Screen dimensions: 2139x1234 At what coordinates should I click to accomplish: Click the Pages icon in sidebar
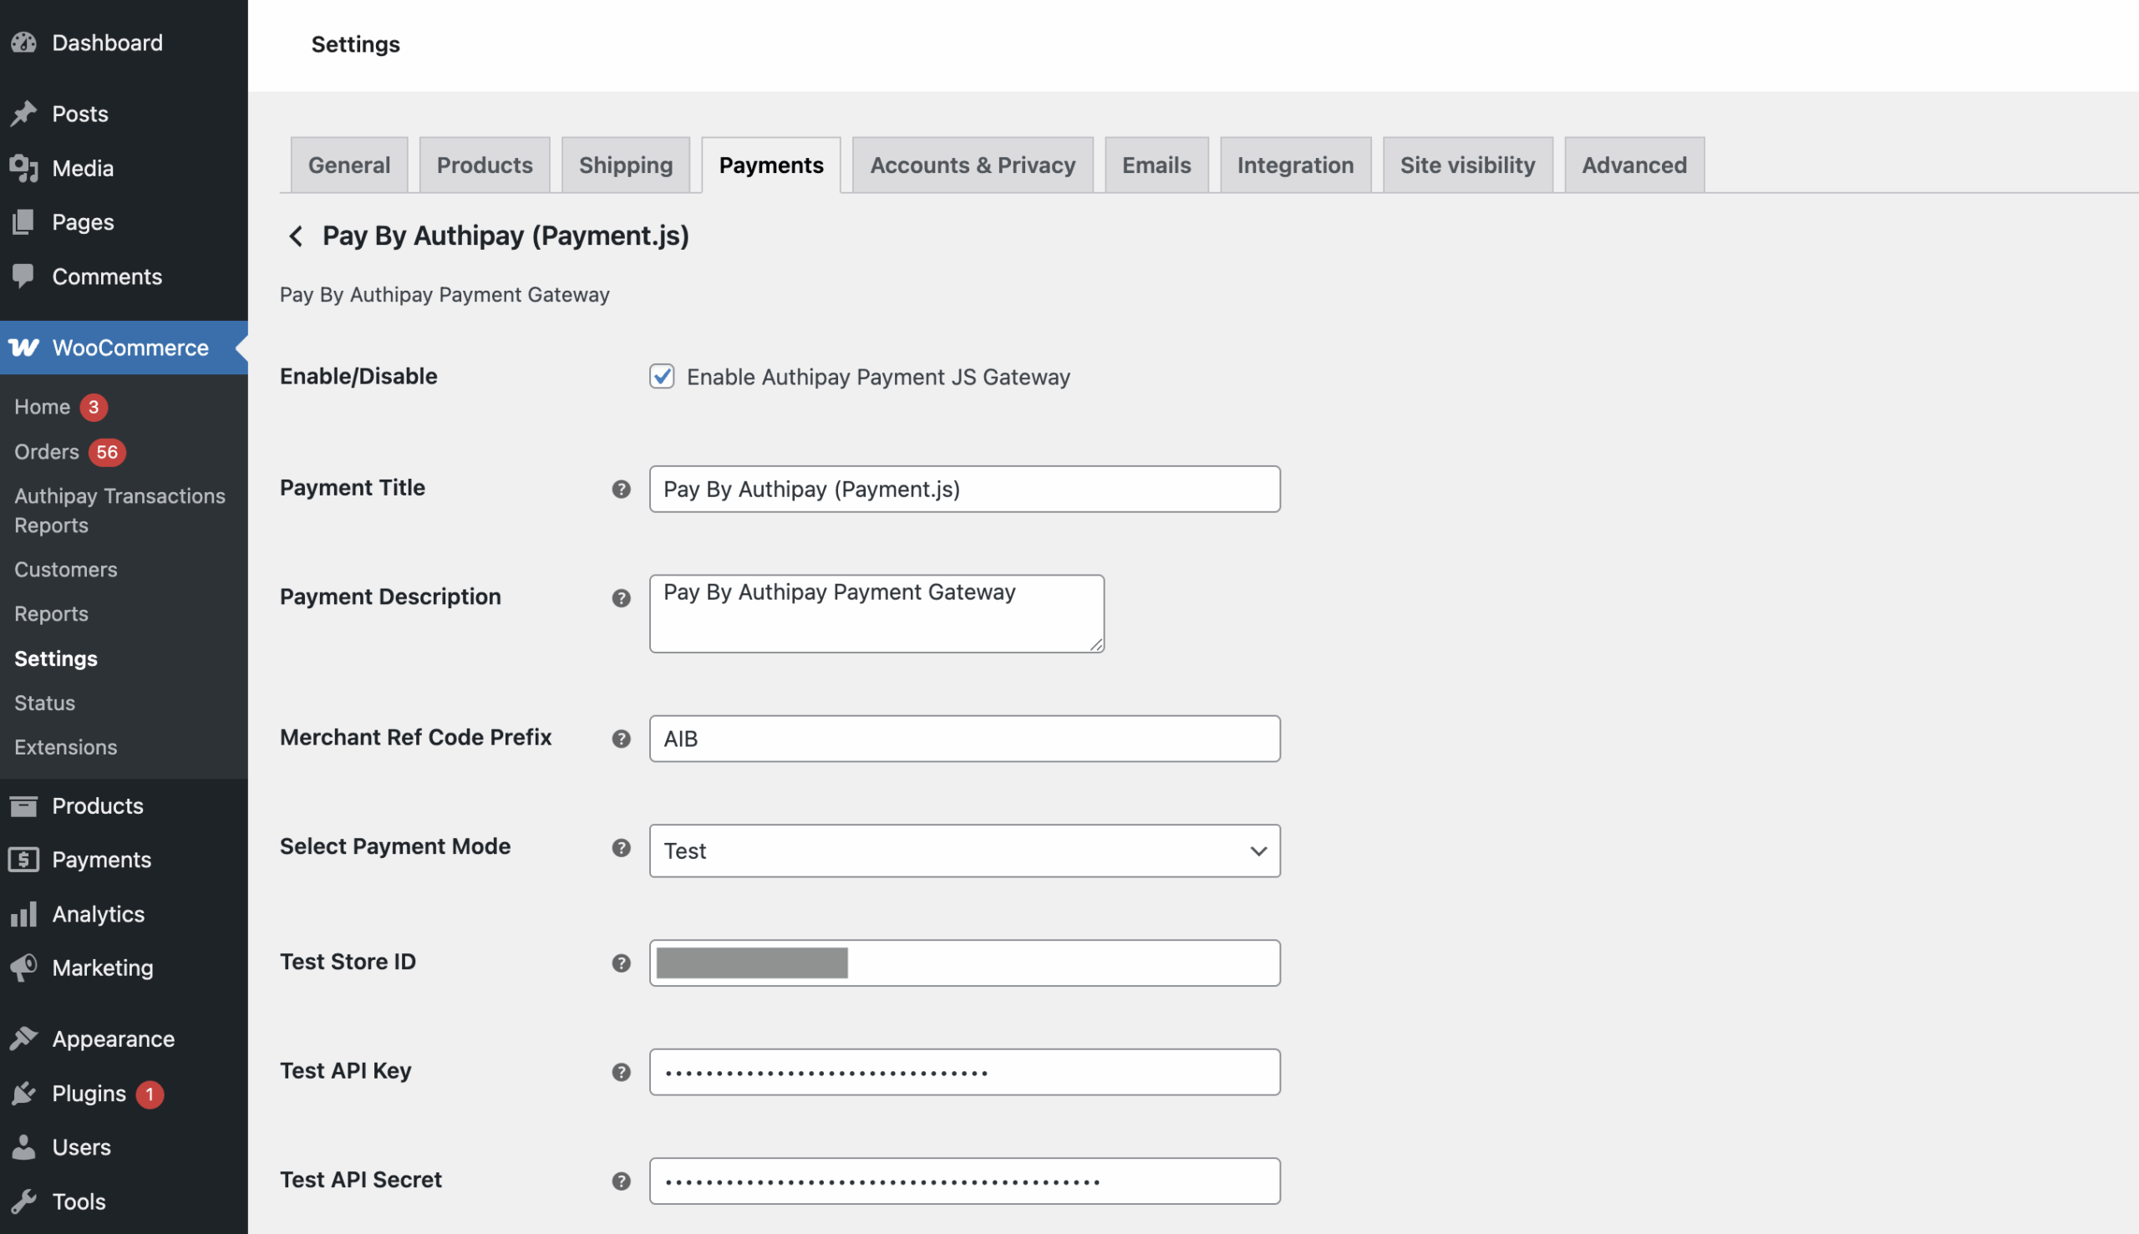point(23,222)
